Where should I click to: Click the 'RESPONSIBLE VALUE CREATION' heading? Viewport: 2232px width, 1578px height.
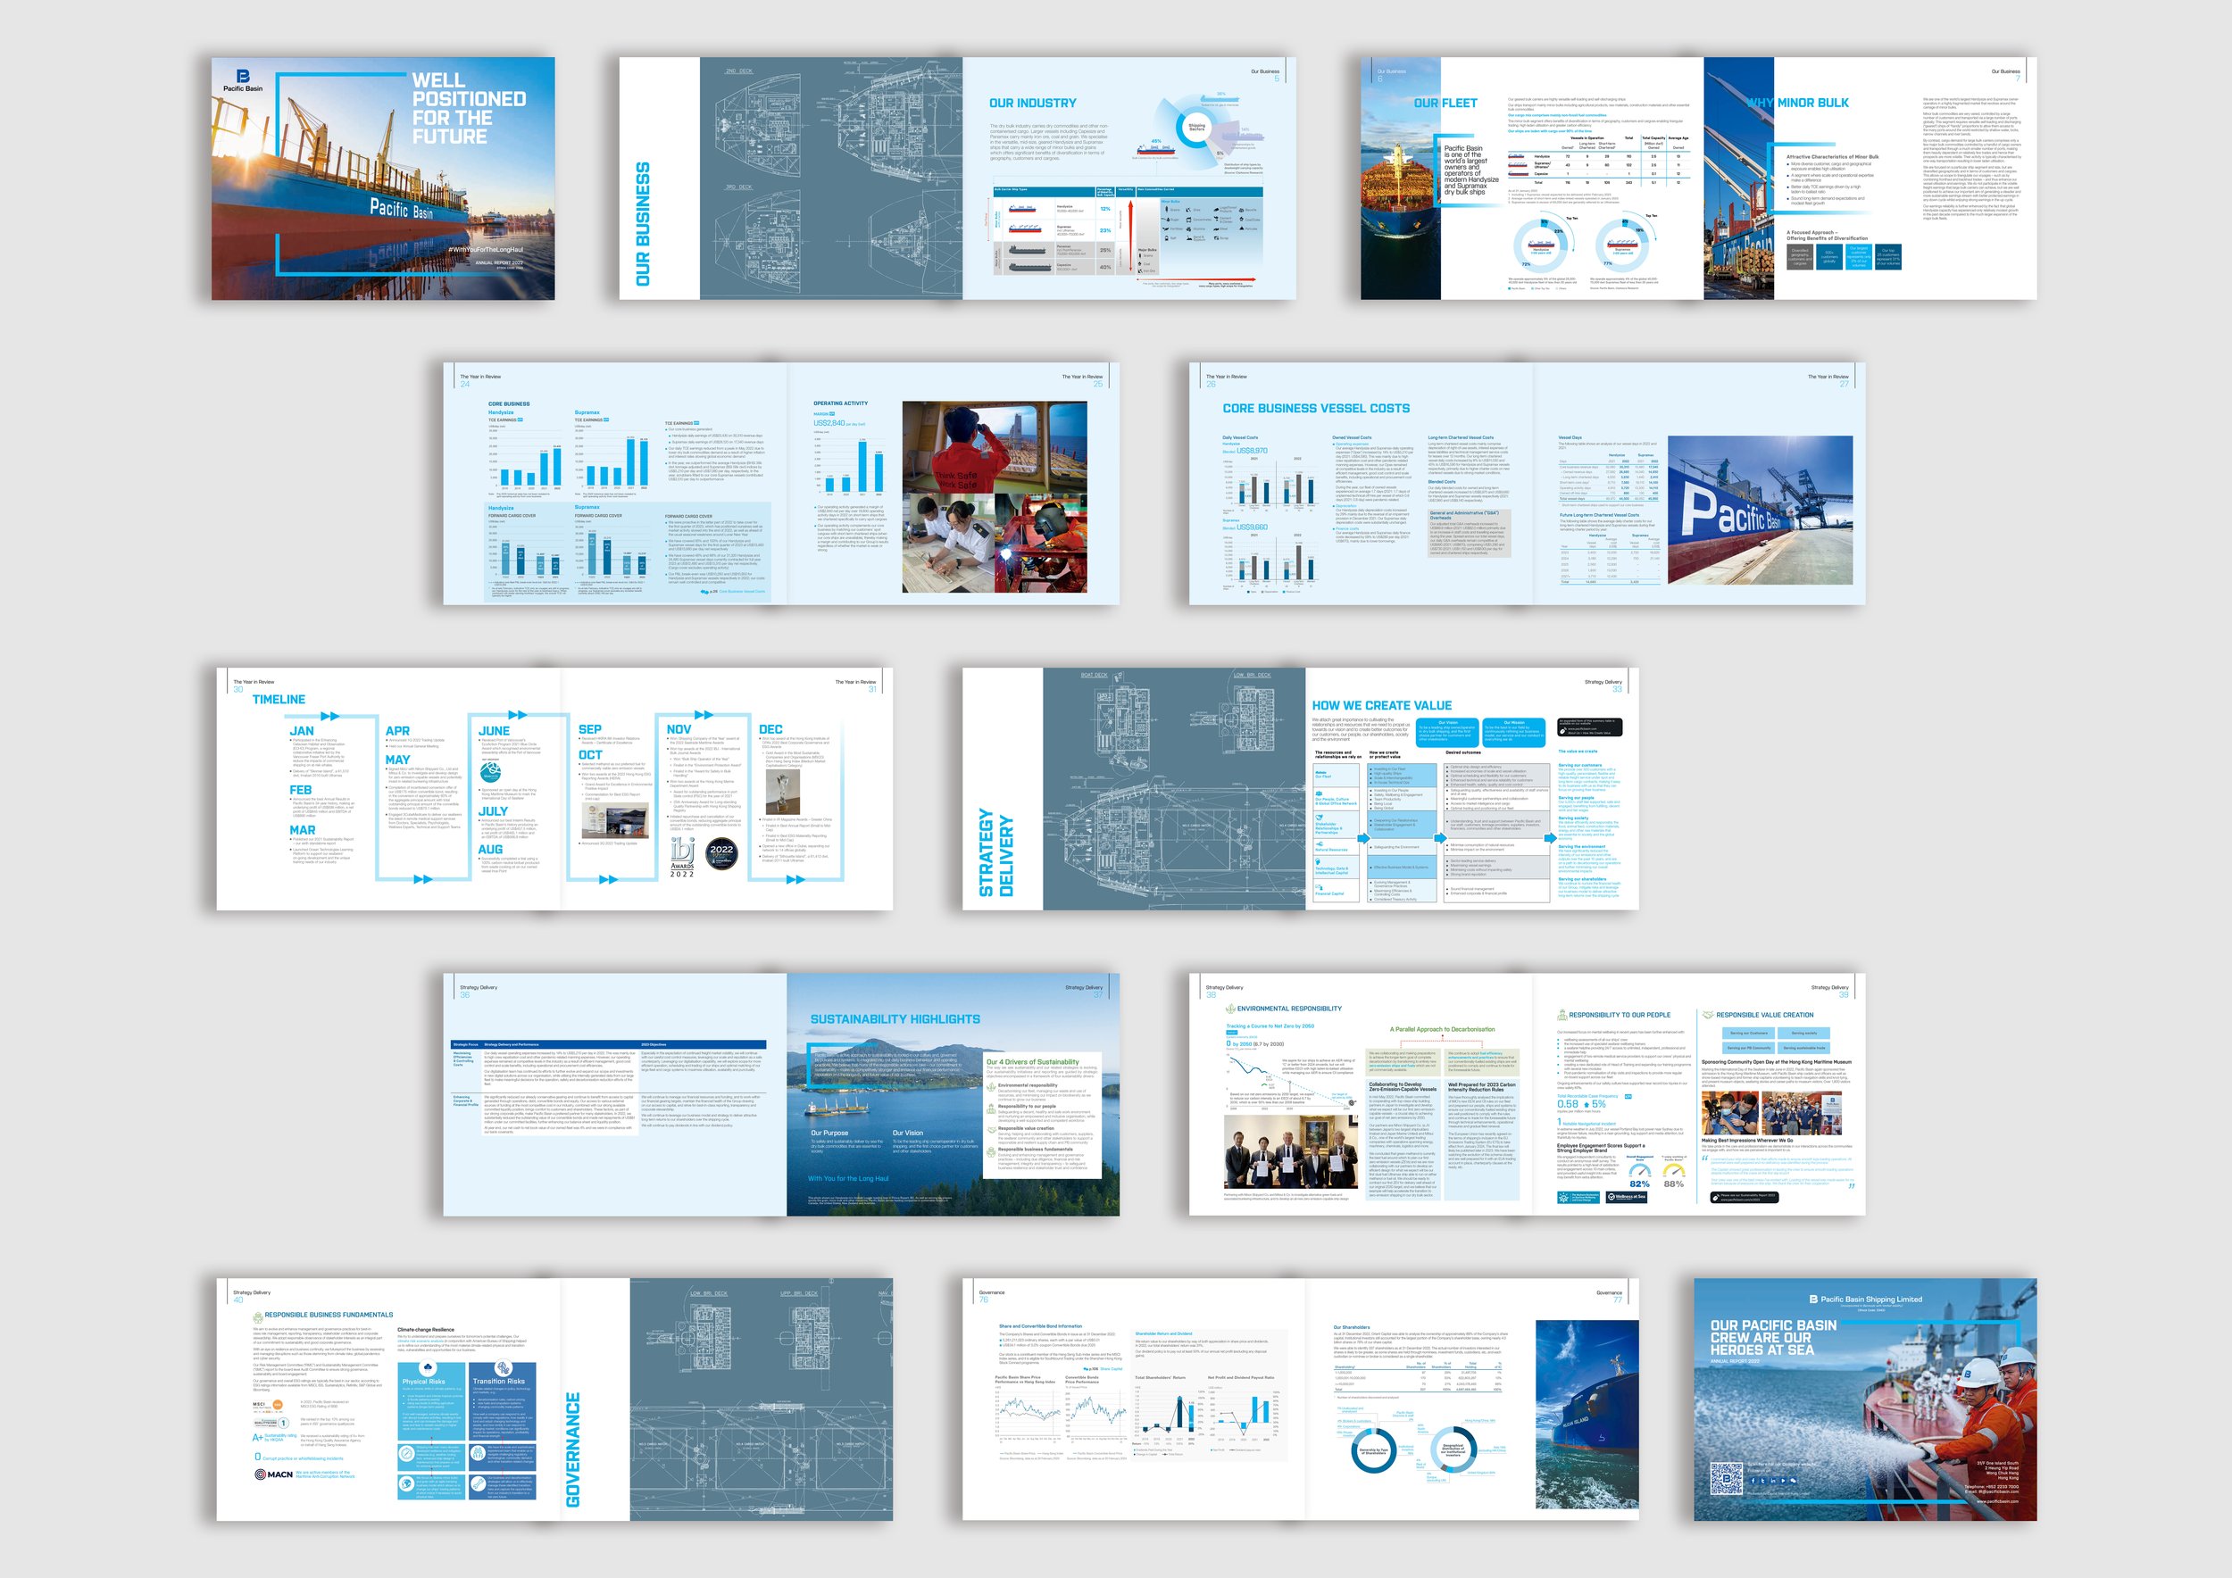click(x=1764, y=1015)
